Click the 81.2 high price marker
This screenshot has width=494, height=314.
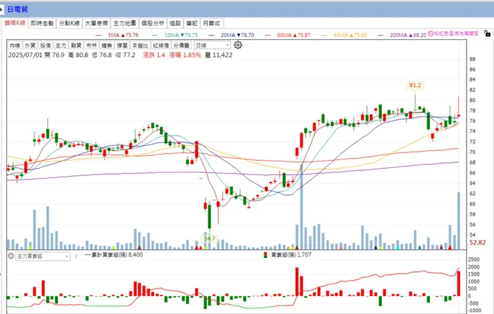click(415, 85)
